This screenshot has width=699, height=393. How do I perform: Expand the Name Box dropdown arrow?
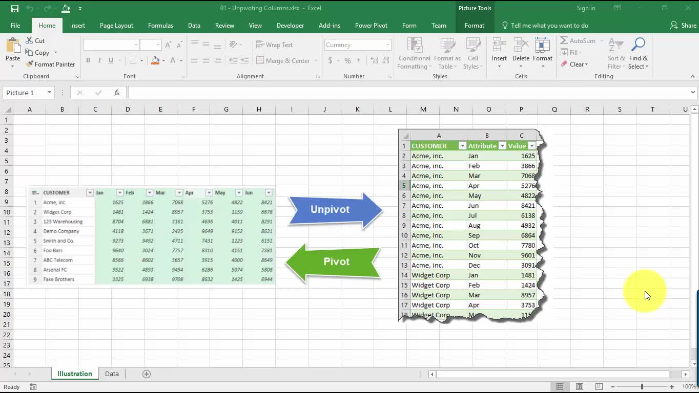(x=49, y=93)
